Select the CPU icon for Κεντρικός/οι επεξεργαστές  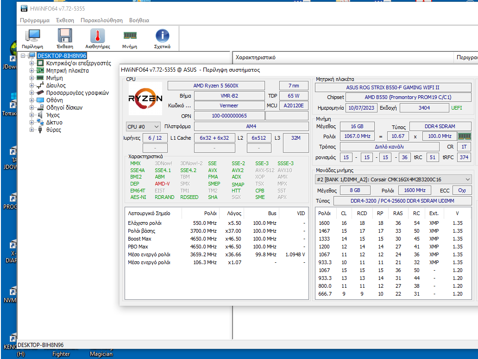[40, 63]
